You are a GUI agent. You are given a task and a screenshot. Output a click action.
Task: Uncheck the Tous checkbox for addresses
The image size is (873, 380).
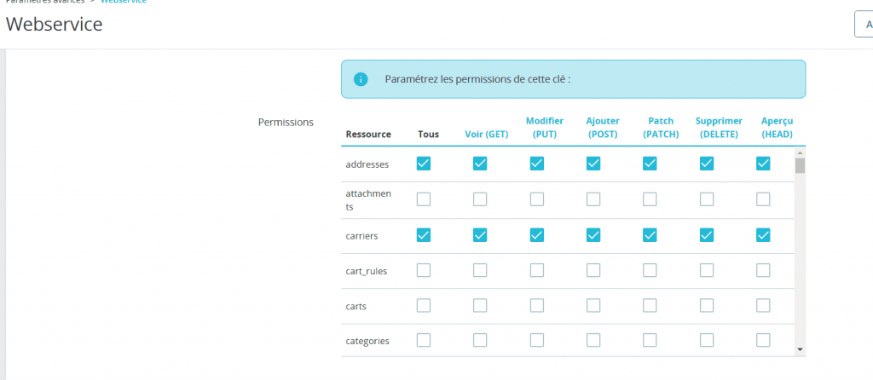[424, 164]
